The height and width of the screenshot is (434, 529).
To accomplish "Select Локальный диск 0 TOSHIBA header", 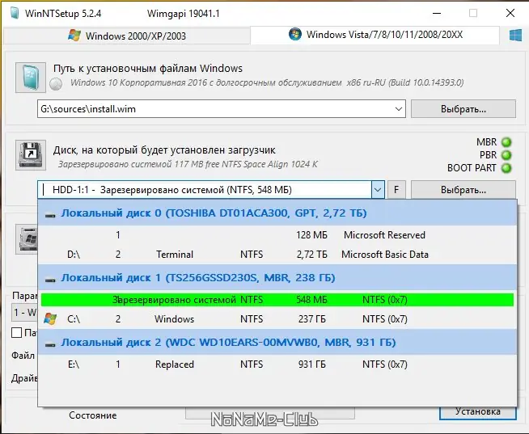I will (x=277, y=213).
